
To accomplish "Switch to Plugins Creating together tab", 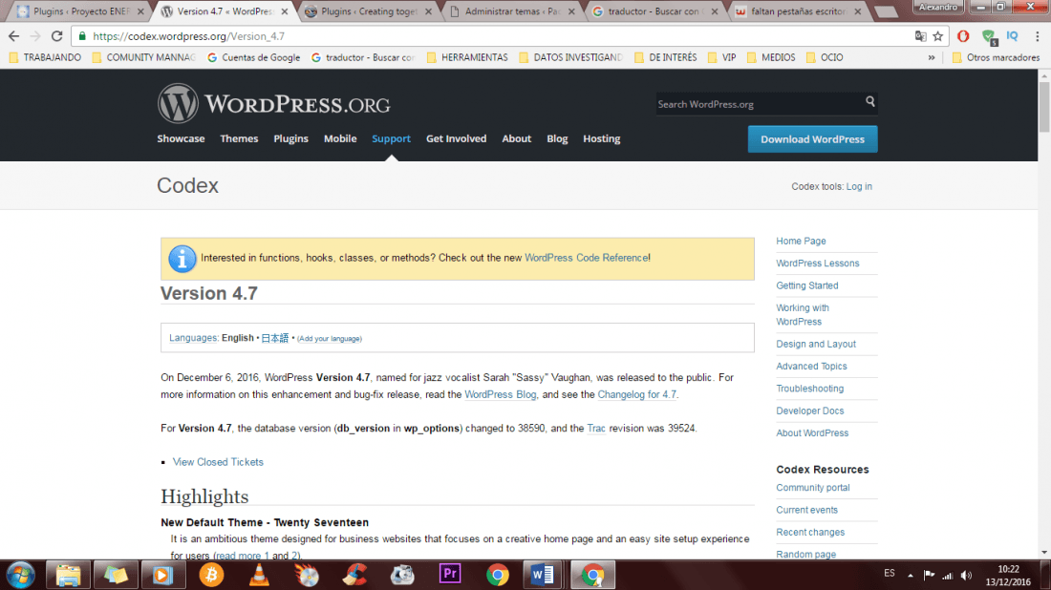I will coord(367,11).
